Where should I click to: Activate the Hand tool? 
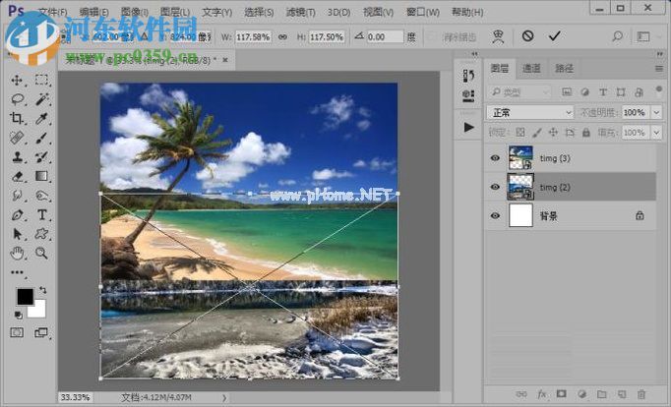(x=18, y=253)
